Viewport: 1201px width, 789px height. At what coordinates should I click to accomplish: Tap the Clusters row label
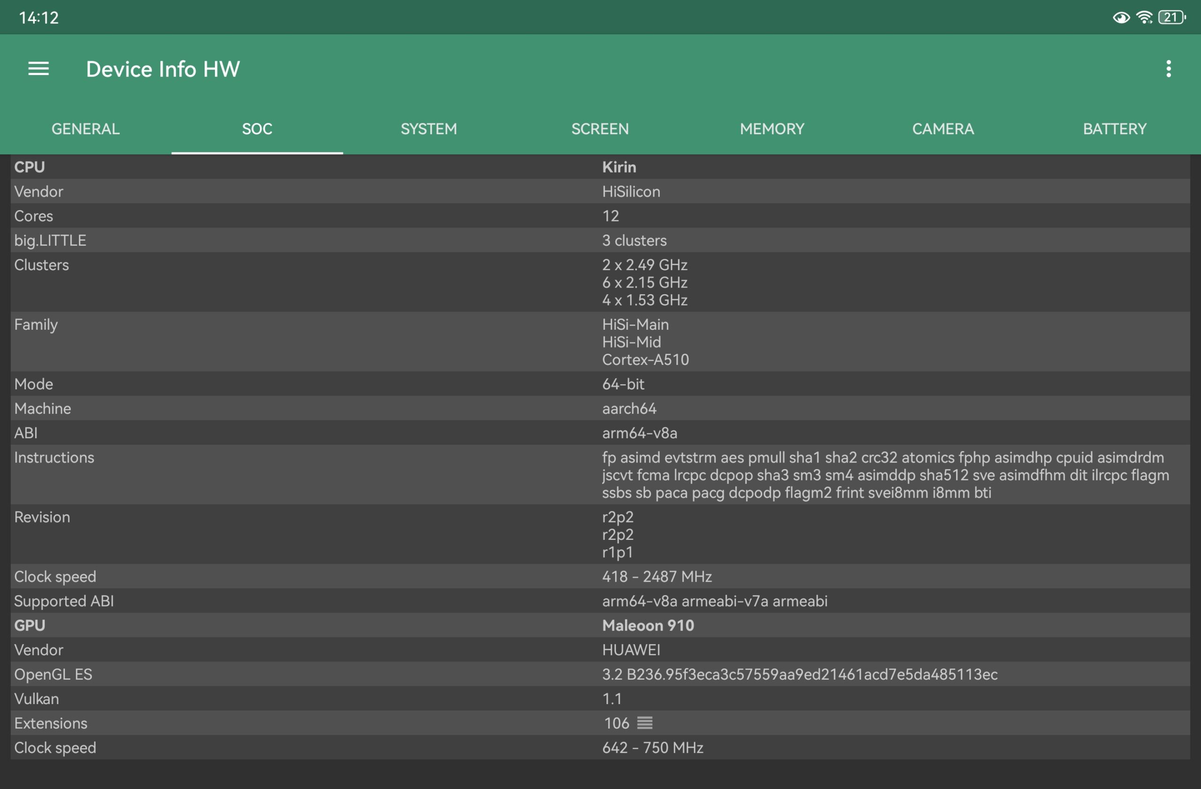tap(41, 265)
